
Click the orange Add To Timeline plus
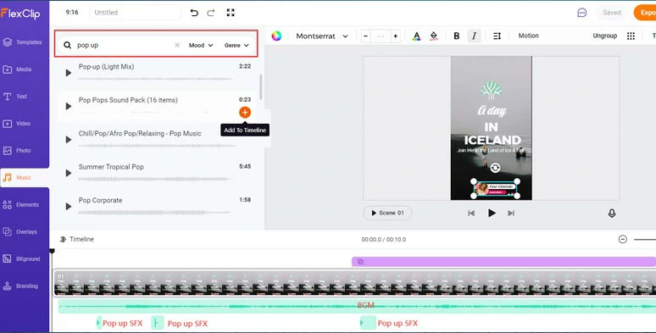245,113
